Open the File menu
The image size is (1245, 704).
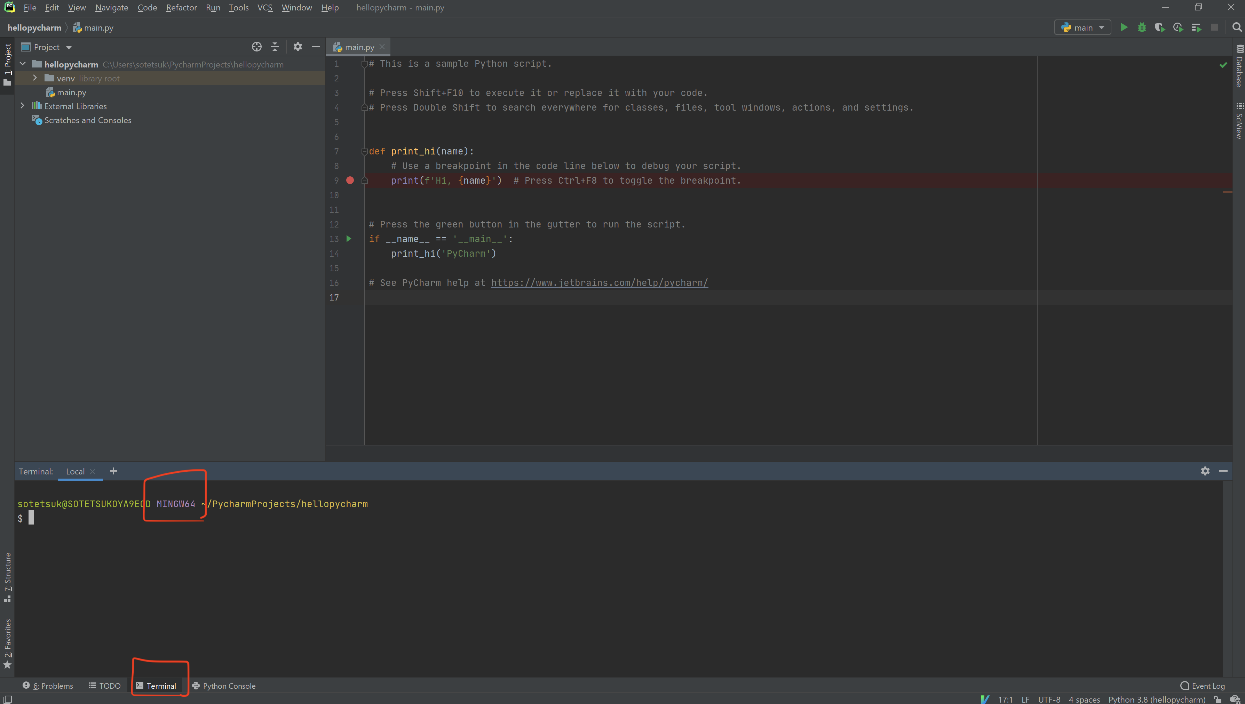click(x=30, y=8)
